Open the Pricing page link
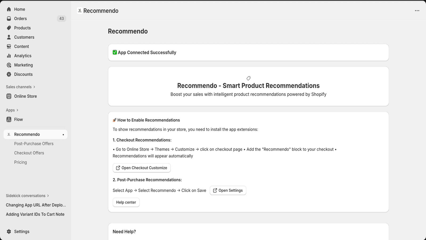 coord(21,162)
